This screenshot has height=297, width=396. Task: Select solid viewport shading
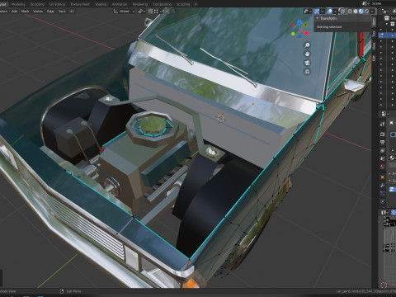(356, 12)
